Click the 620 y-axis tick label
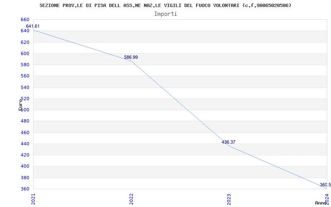The height and width of the screenshot is (207, 331). [25, 42]
